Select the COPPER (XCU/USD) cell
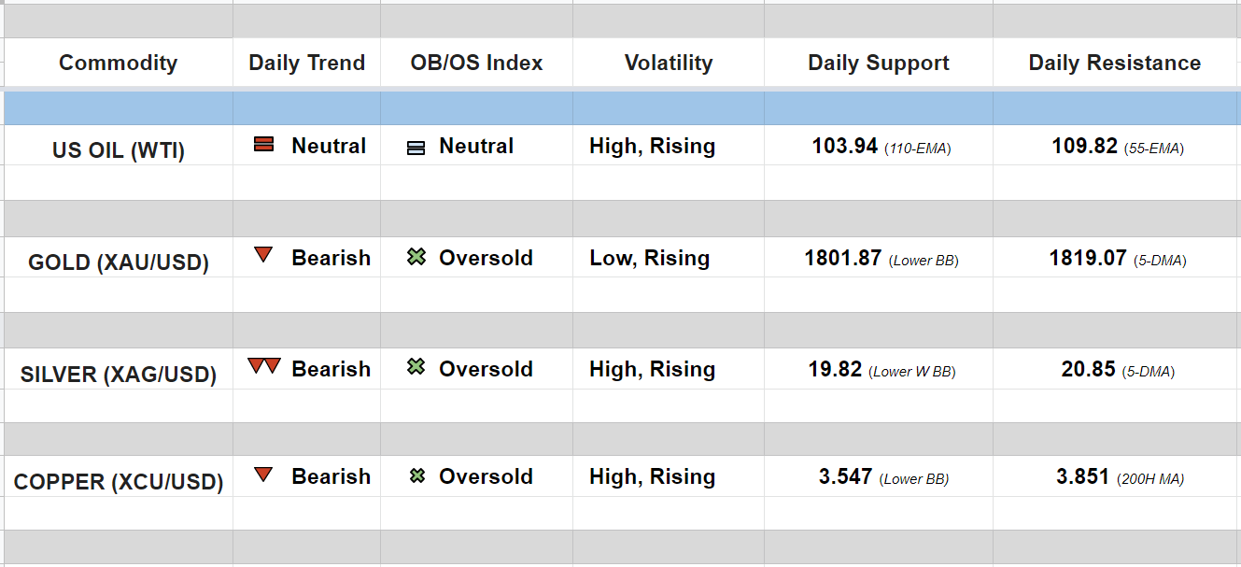The width and height of the screenshot is (1241, 567). pyautogui.click(x=118, y=483)
